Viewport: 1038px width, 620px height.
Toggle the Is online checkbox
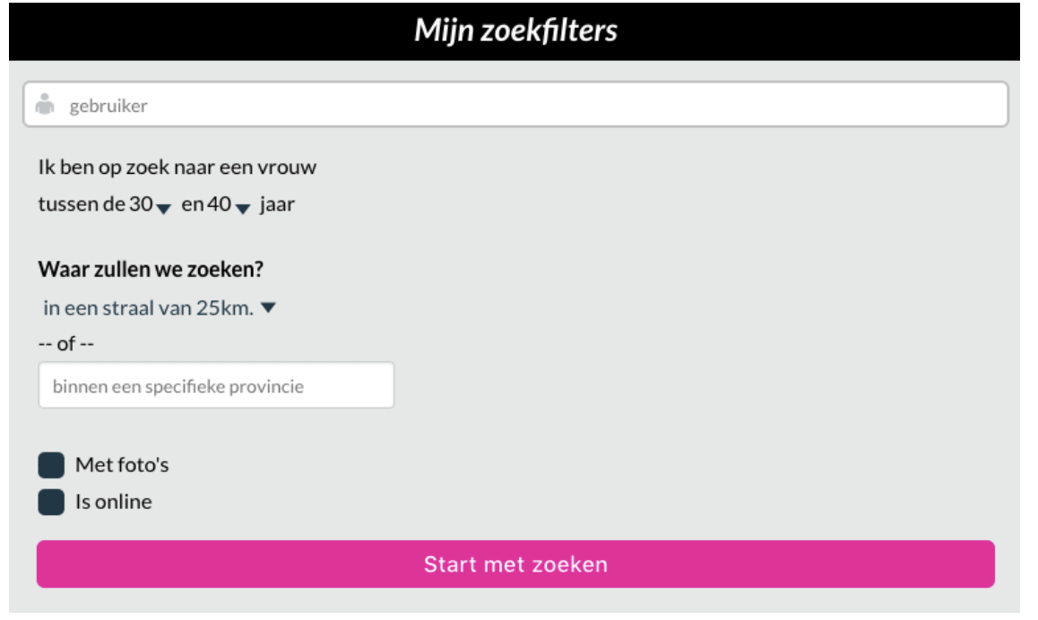pos(51,503)
